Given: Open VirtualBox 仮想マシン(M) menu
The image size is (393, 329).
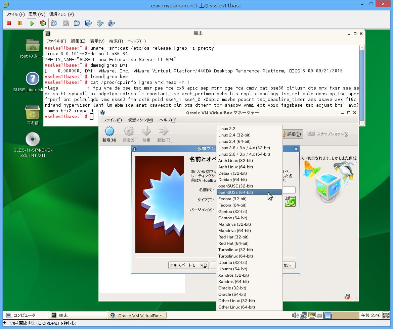Looking at the screenshot, I should [140, 120].
